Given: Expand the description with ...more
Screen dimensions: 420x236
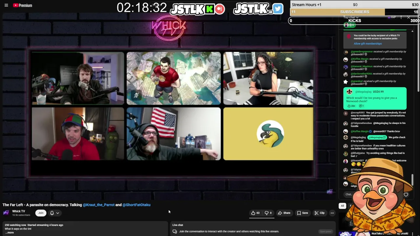Looking at the screenshot, I should (9, 233).
